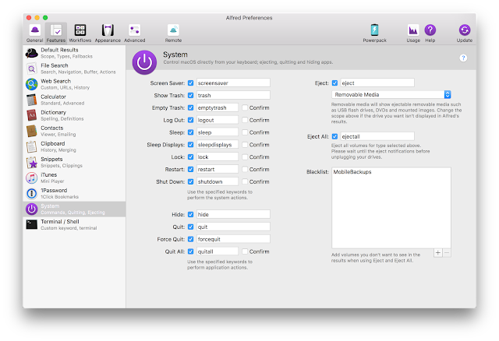The width and height of the screenshot is (499, 341).
Task: Select Snippets in the sidebar
Action: (x=75, y=162)
